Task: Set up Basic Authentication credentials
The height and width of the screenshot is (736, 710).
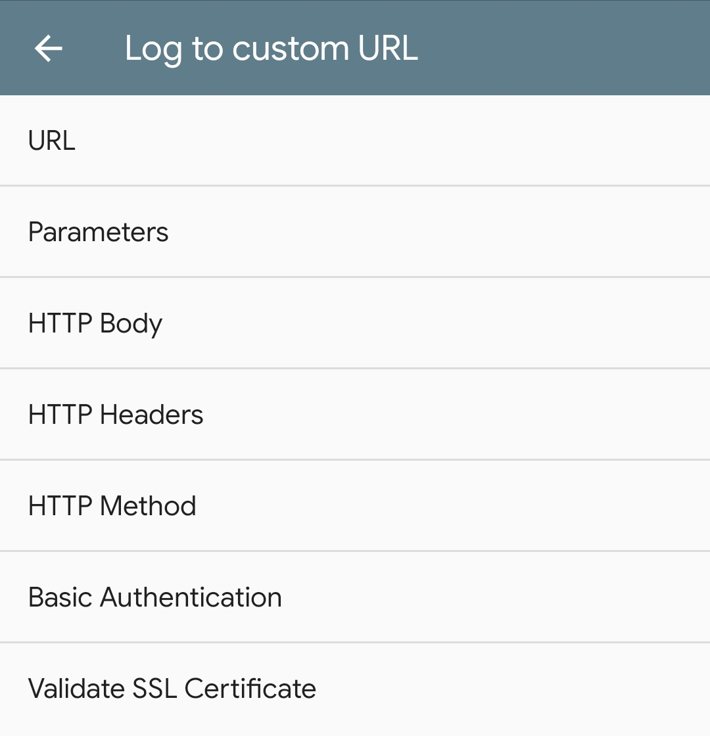Action: pyautogui.click(x=355, y=597)
